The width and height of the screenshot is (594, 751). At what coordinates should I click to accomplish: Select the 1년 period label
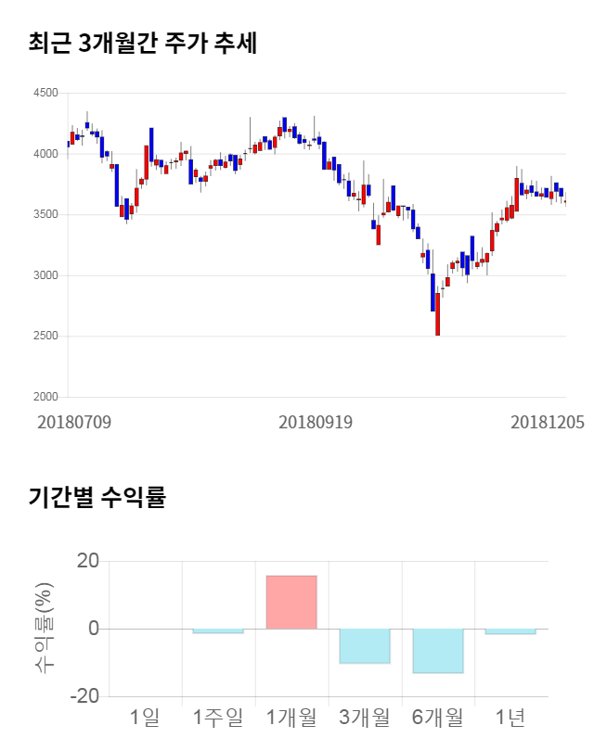(510, 717)
